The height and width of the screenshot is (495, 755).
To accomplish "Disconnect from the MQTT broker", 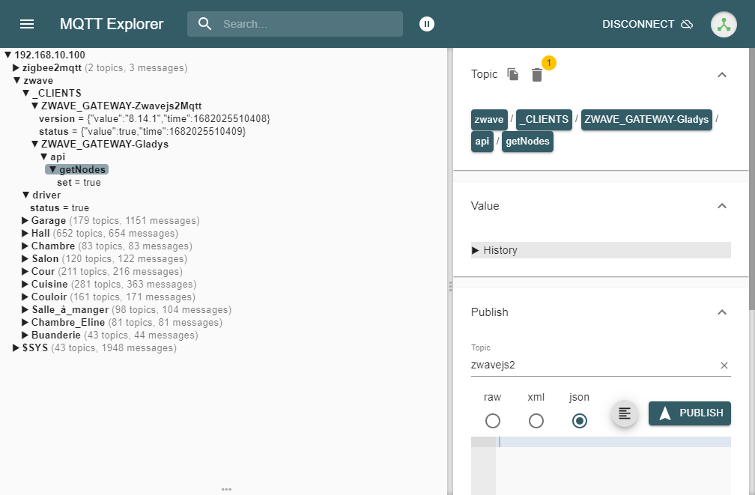I will coord(647,24).
